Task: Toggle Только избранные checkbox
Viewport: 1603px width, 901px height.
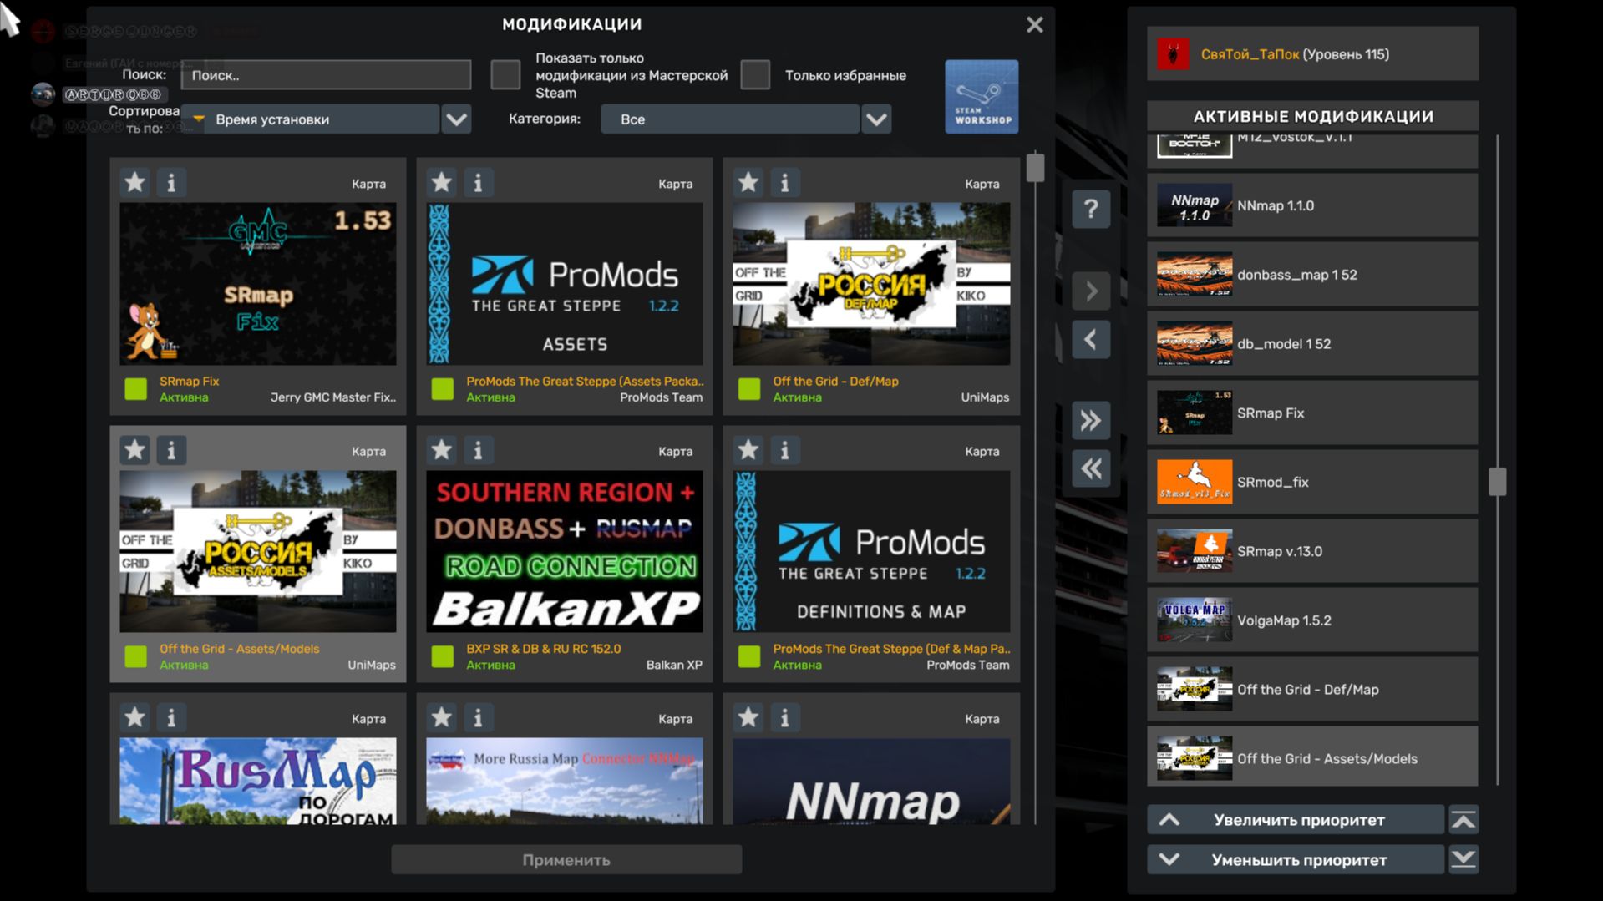Action: pyautogui.click(x=755, y=75)
